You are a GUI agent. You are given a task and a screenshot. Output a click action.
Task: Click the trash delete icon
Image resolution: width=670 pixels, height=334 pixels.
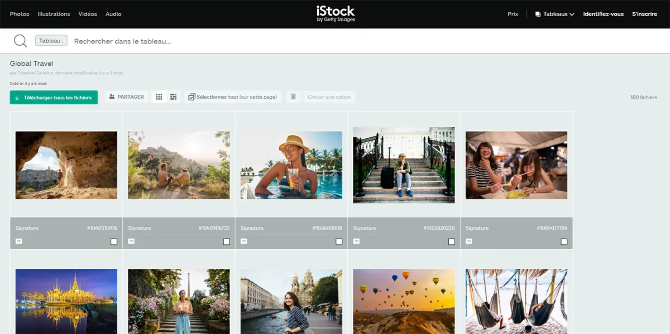[293, 97]
